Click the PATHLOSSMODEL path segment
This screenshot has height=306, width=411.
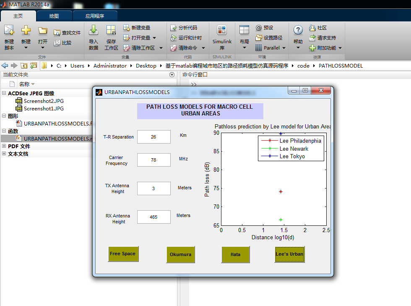(341, 66)
